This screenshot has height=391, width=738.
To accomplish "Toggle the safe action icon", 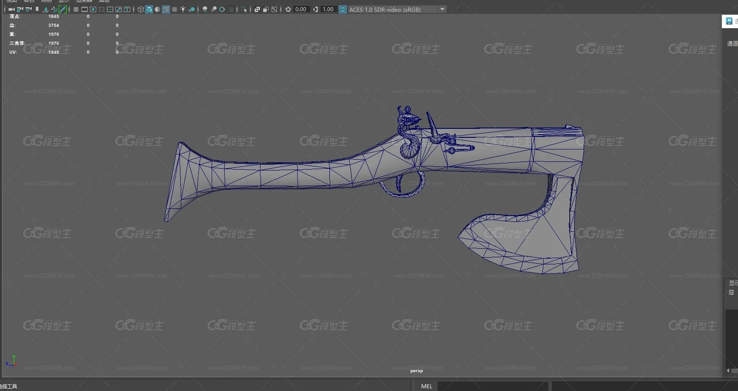I will (119, 9).
